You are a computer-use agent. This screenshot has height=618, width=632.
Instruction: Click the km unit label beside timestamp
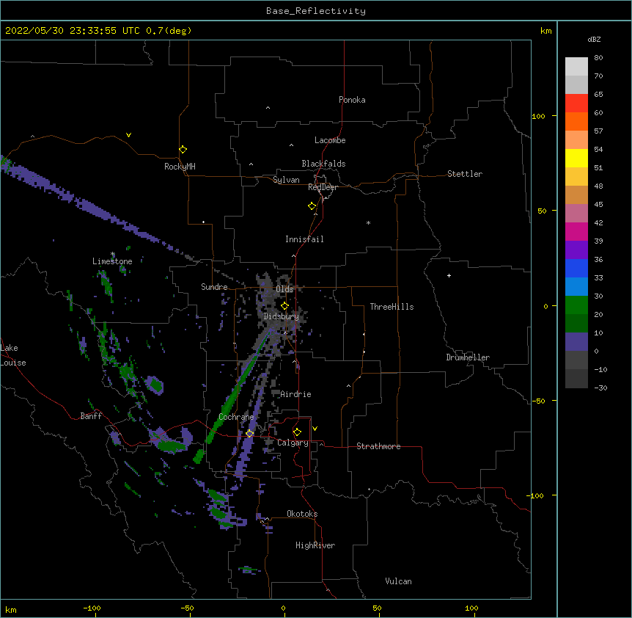(x=545, y=31)
